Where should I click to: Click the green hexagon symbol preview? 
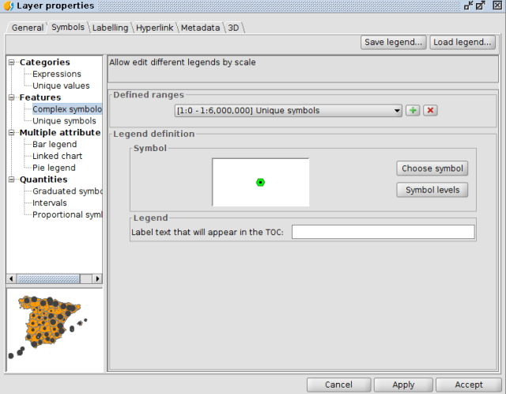tap(260, 182)
